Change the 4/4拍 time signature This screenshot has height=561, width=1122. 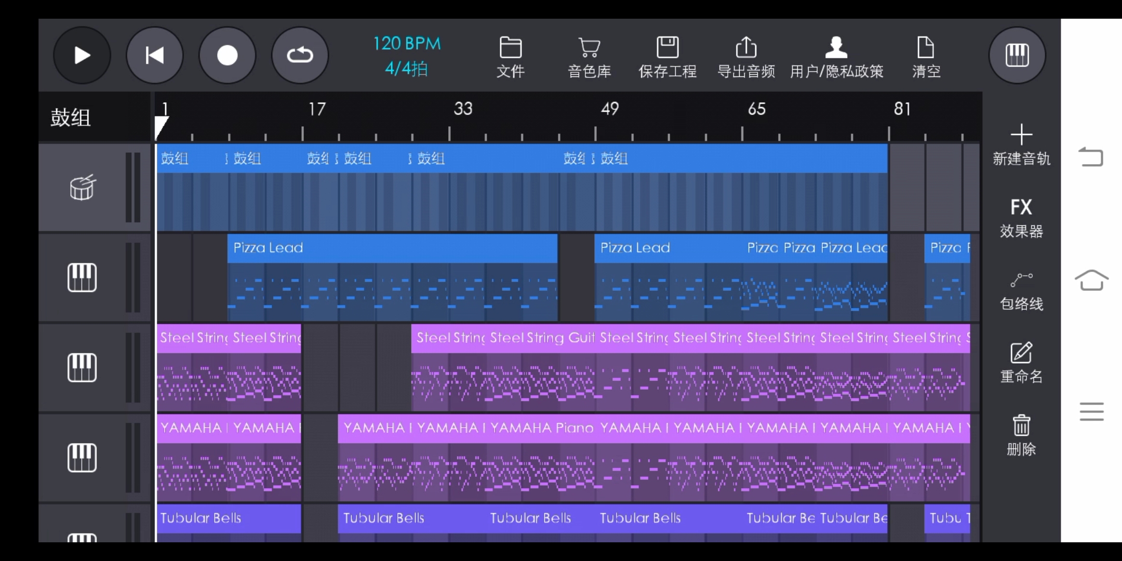(x=407, y=69)
